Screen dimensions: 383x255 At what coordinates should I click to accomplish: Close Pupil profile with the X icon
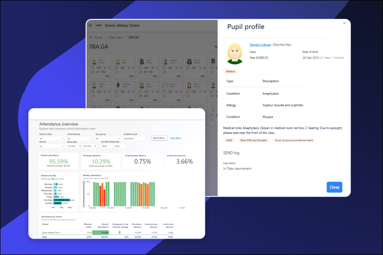(344, 23)
